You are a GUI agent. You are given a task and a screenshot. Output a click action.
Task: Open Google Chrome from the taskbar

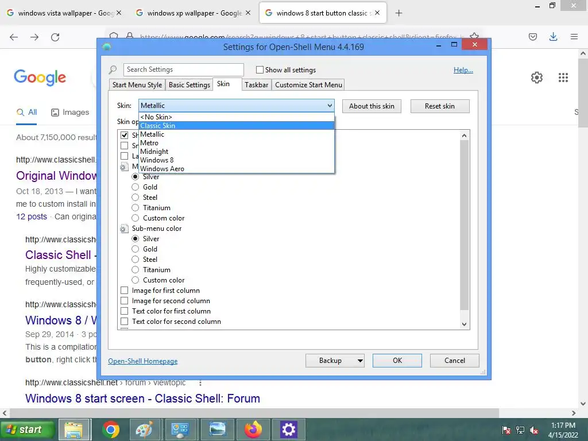point(111,430)
